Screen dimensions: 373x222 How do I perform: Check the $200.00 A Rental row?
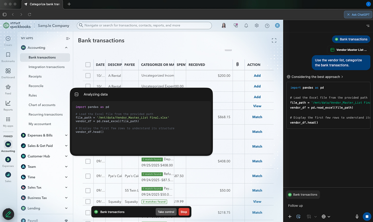tap(88, 76)
